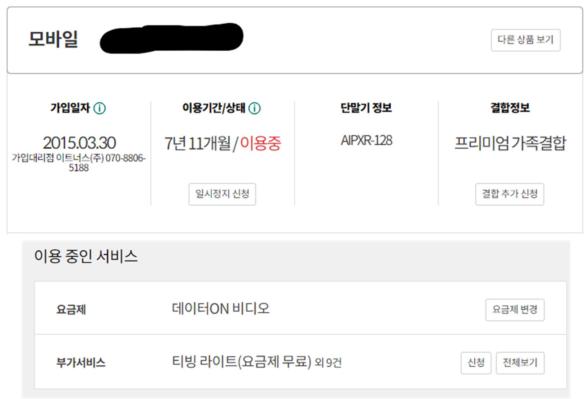Click the 이용 중인 서비스 section heading
This screenshot has height=399, width=585.
tap(86, 256)
